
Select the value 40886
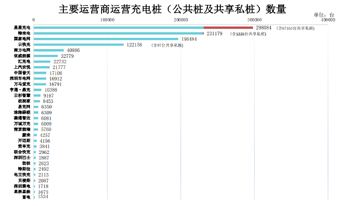point(73,51)
